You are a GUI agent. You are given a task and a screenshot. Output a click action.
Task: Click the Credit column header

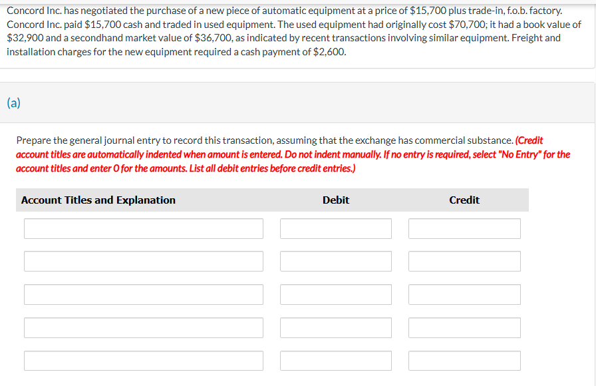pyautogui.click(x=464, y=200)
